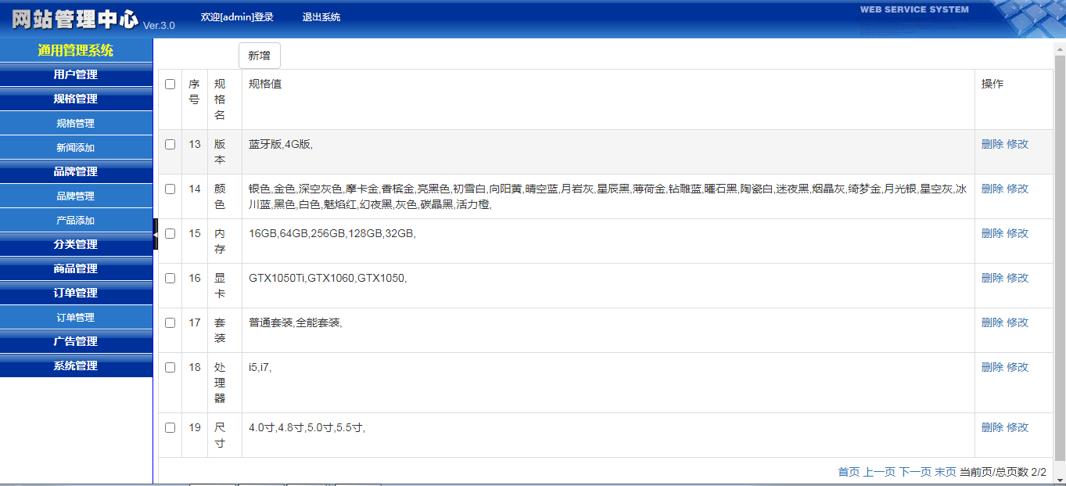Viewport: 1066px width, 486px height.
Task: Delete row 16 显卡 via 删除
Action: pos(992,278)
